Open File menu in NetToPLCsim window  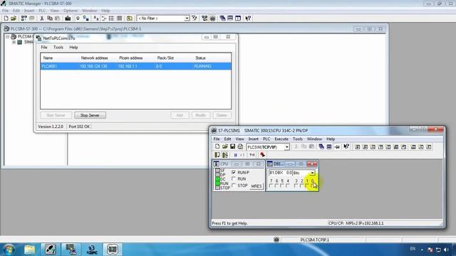(x=44, y=48)
